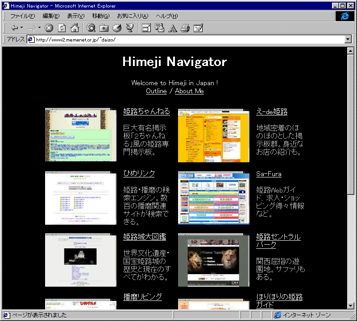The width and height of the screenshot is (357, 321).
Task: Open the History toolbar icon
Action: [x=117, y=28]
